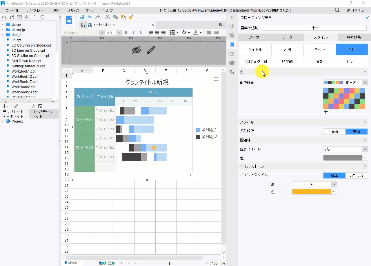Open the ファイル menu
The height and width of the screenshot is (266, 371).
tap(12, 10)
